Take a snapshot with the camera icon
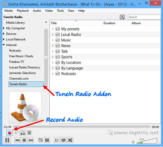The width and height of the screenshot is (163, 147). coord(16,133)
